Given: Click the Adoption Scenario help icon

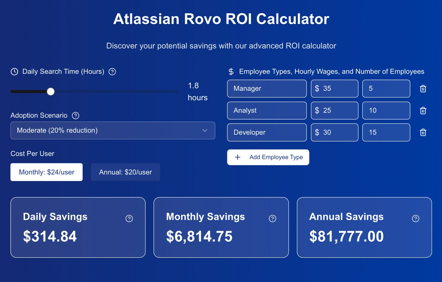Looking at the screenshot, I should [76, 116].
